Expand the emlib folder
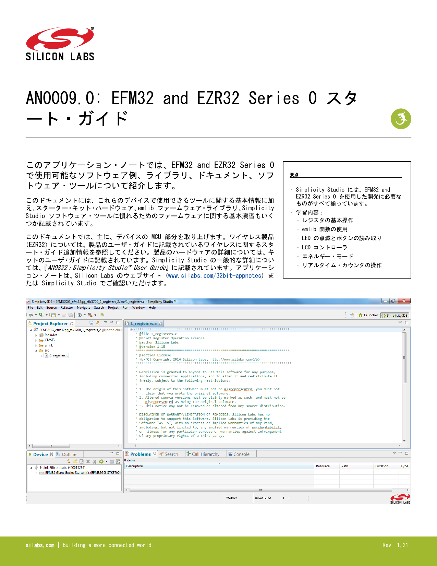Image resolution: width=437 pixels, height=566 pixels. pyautogui.click(x=36, y=345)
